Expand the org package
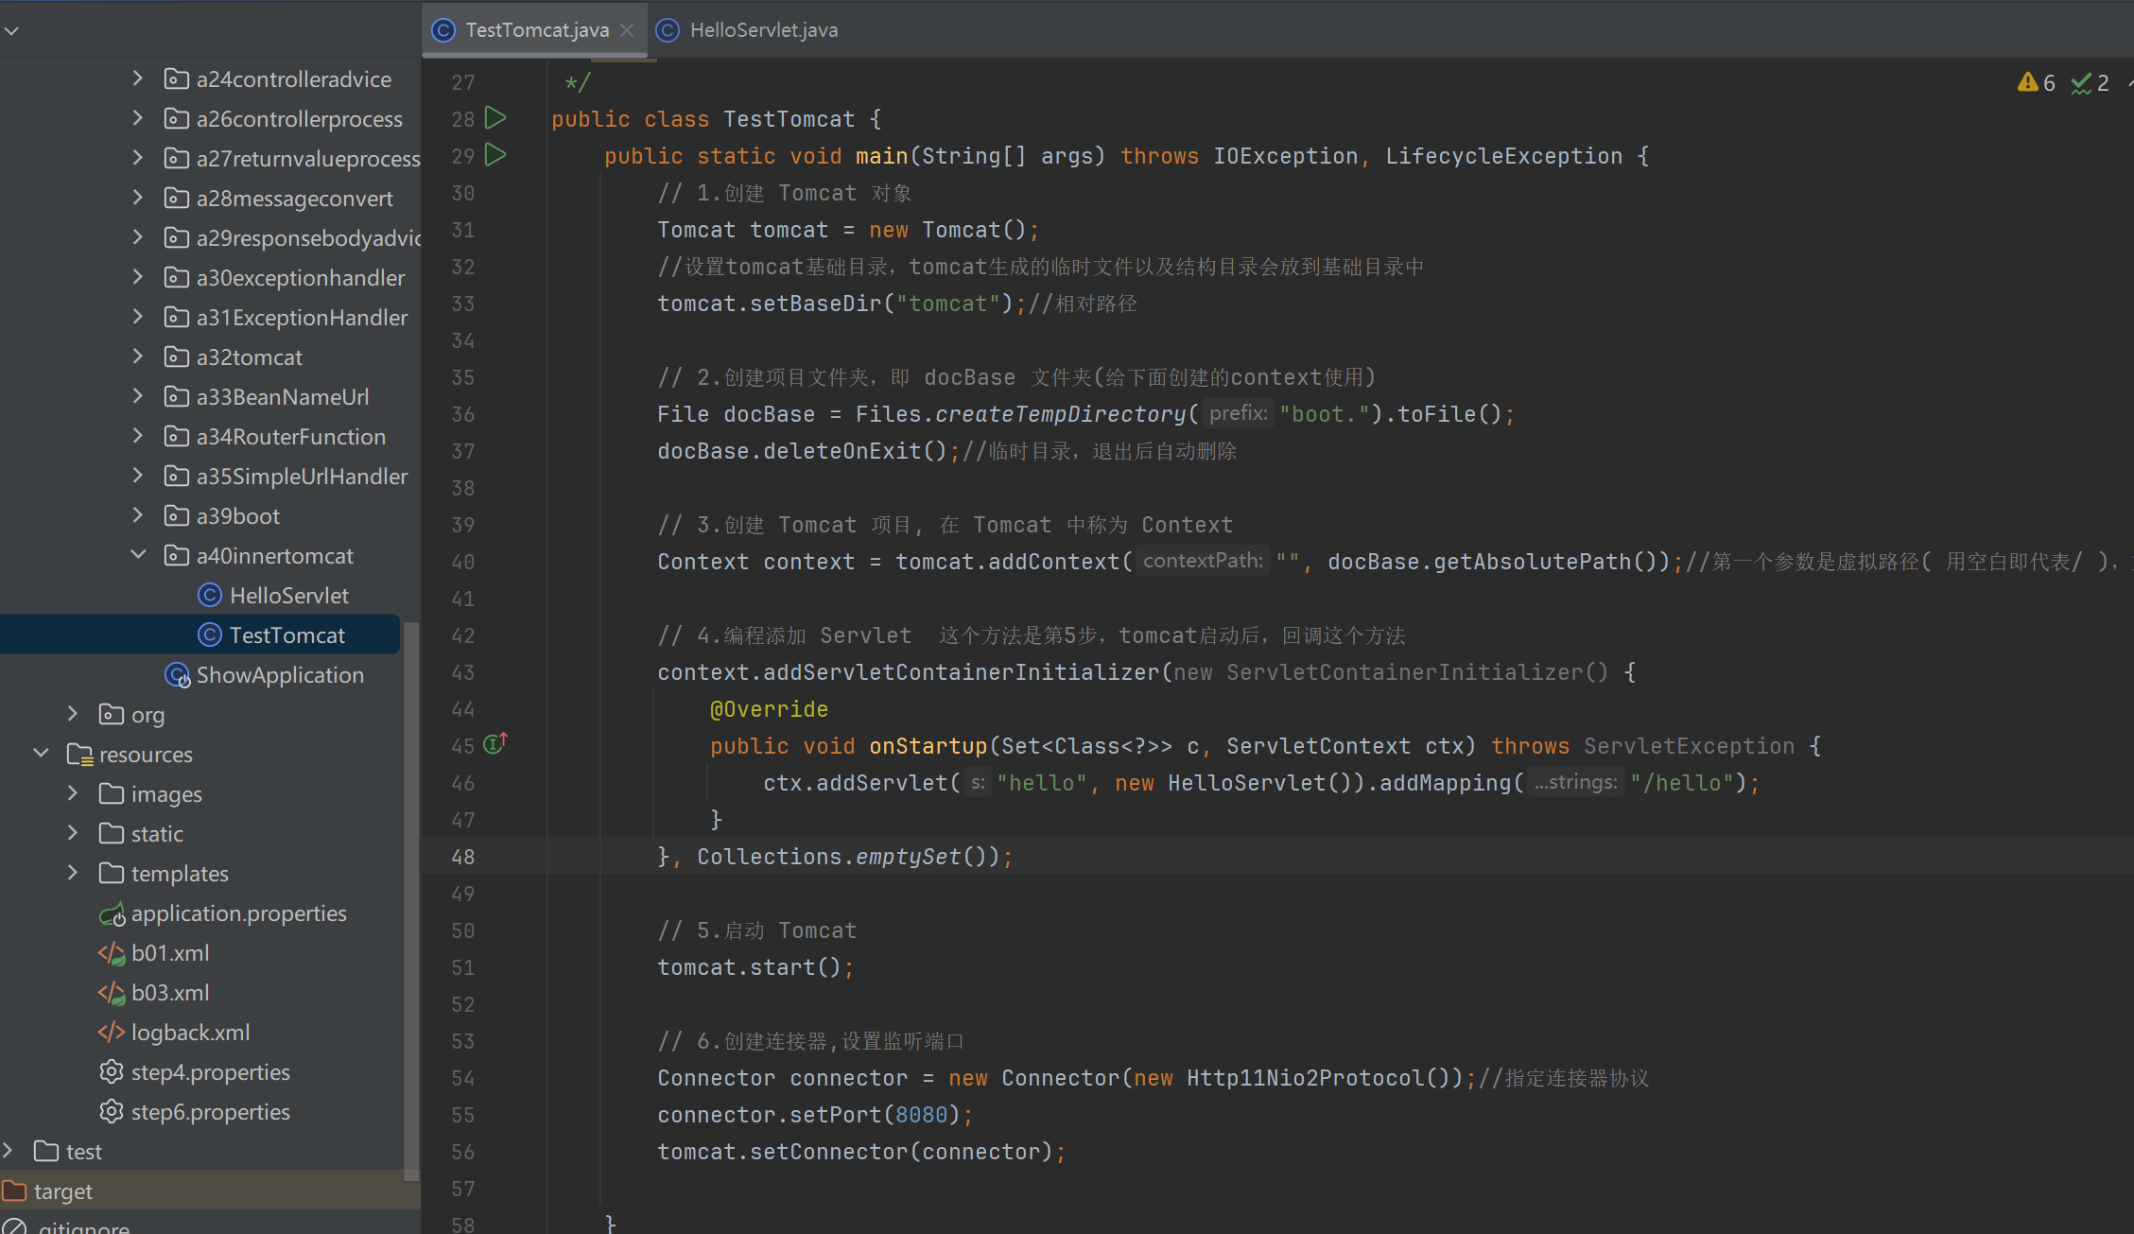 [x=73, y=714]
